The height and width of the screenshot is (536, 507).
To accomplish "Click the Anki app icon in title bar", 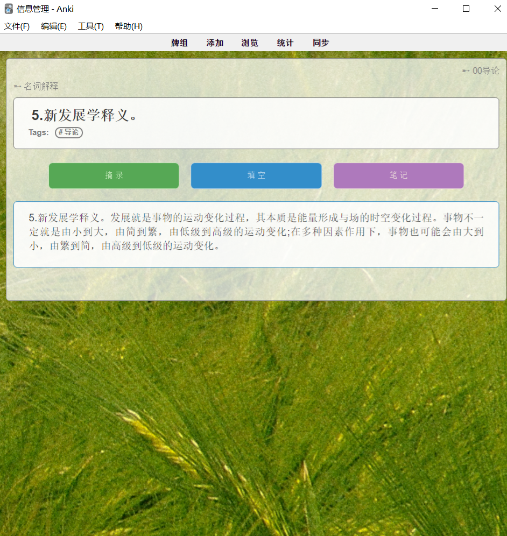I will (x=9, y=9).
